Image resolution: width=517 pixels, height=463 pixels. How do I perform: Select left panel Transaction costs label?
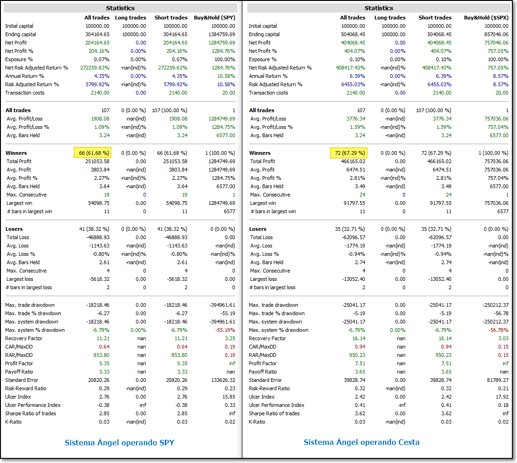25,93
